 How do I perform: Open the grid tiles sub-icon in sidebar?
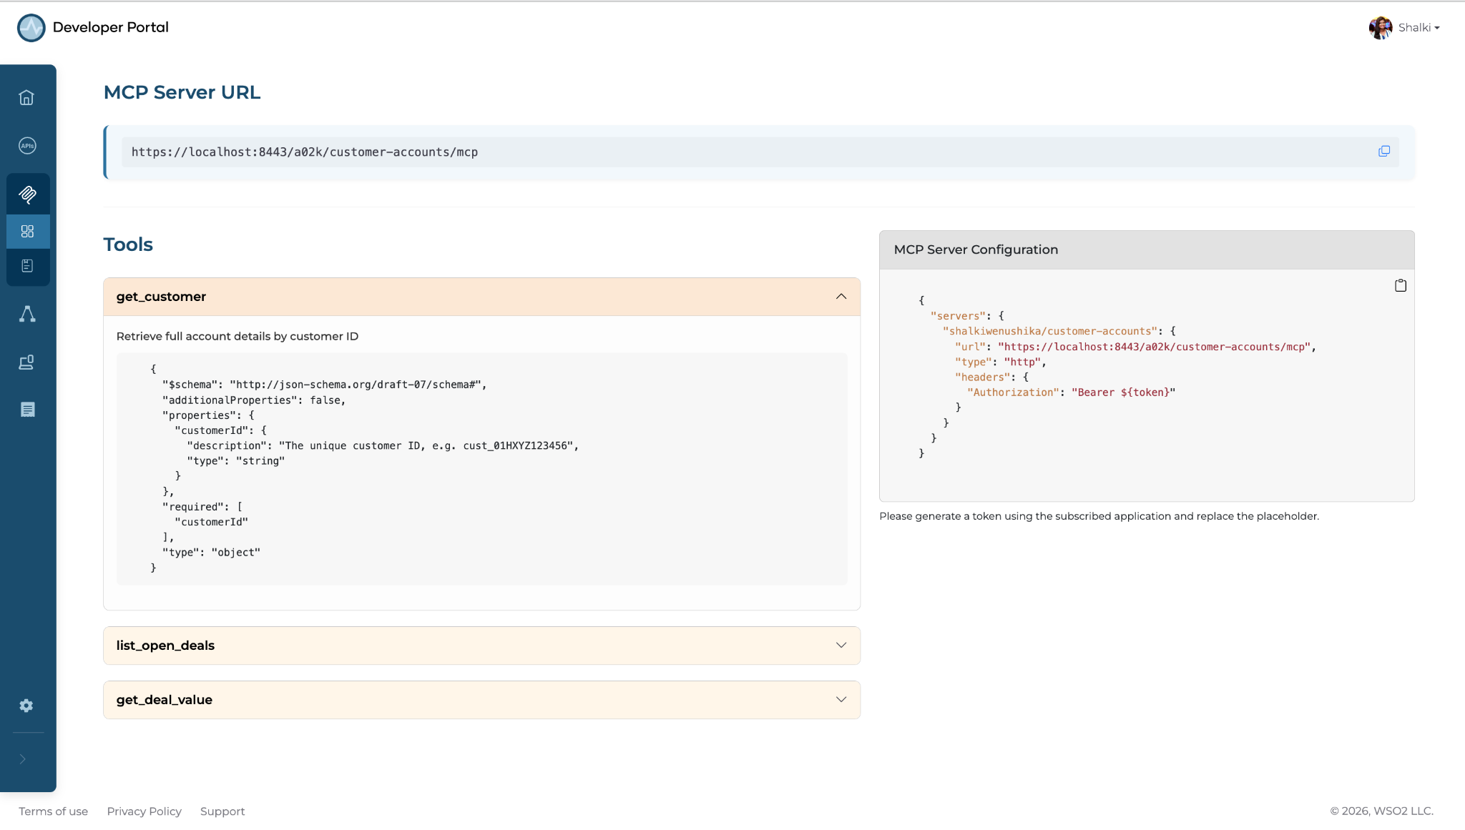click(x=27, y=232)
